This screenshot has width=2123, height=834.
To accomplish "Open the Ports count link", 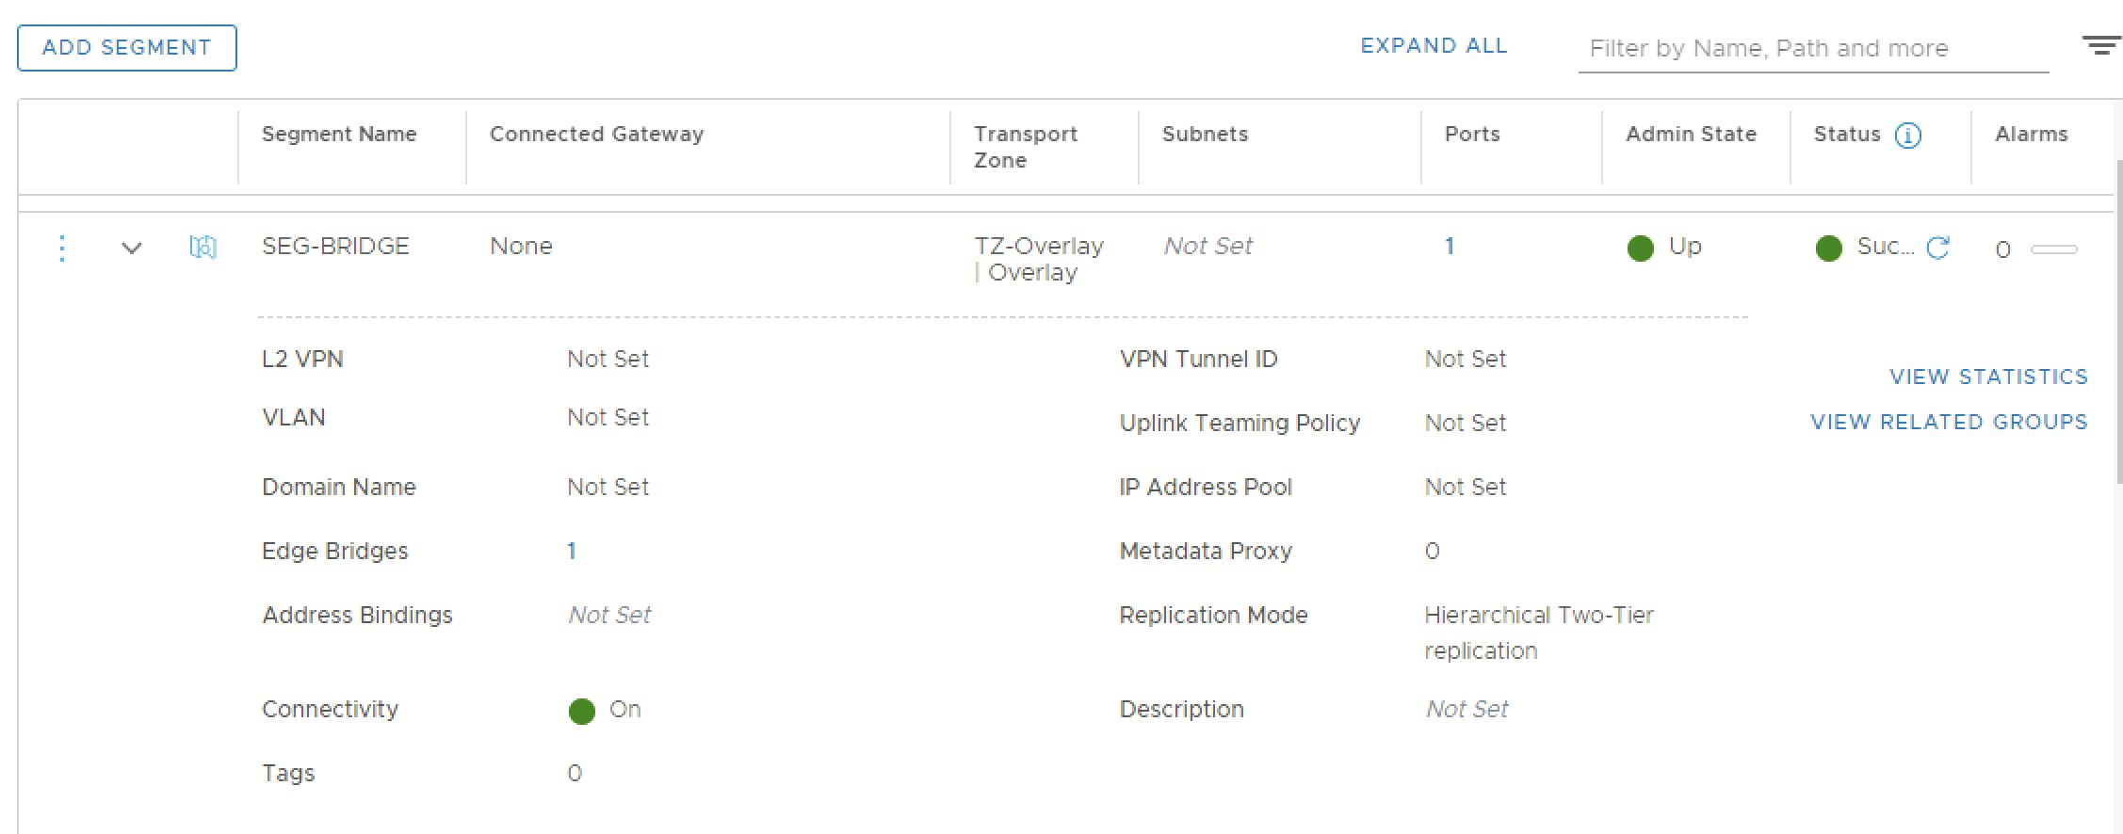I will 1450,247.
